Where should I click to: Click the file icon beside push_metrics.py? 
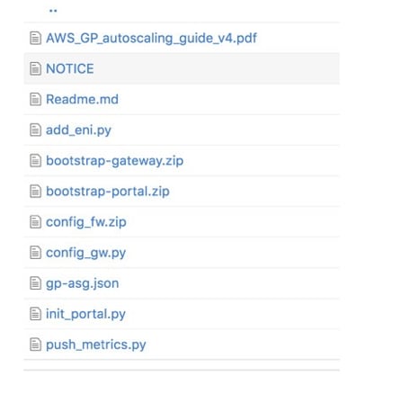(x=35, y=345)
